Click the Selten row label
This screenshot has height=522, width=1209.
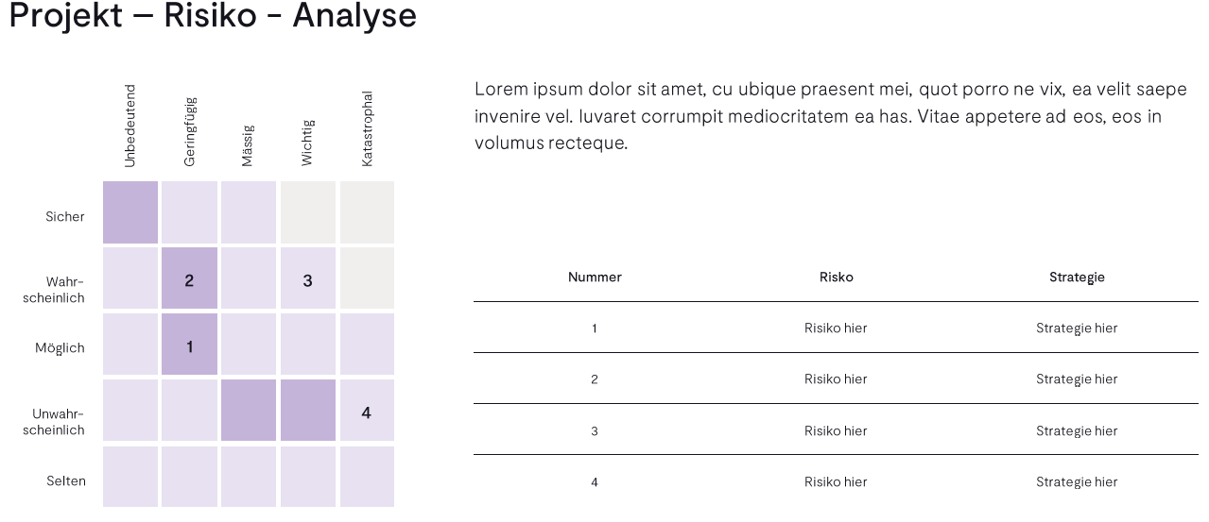pyautogui.click(x=66, y=481)
